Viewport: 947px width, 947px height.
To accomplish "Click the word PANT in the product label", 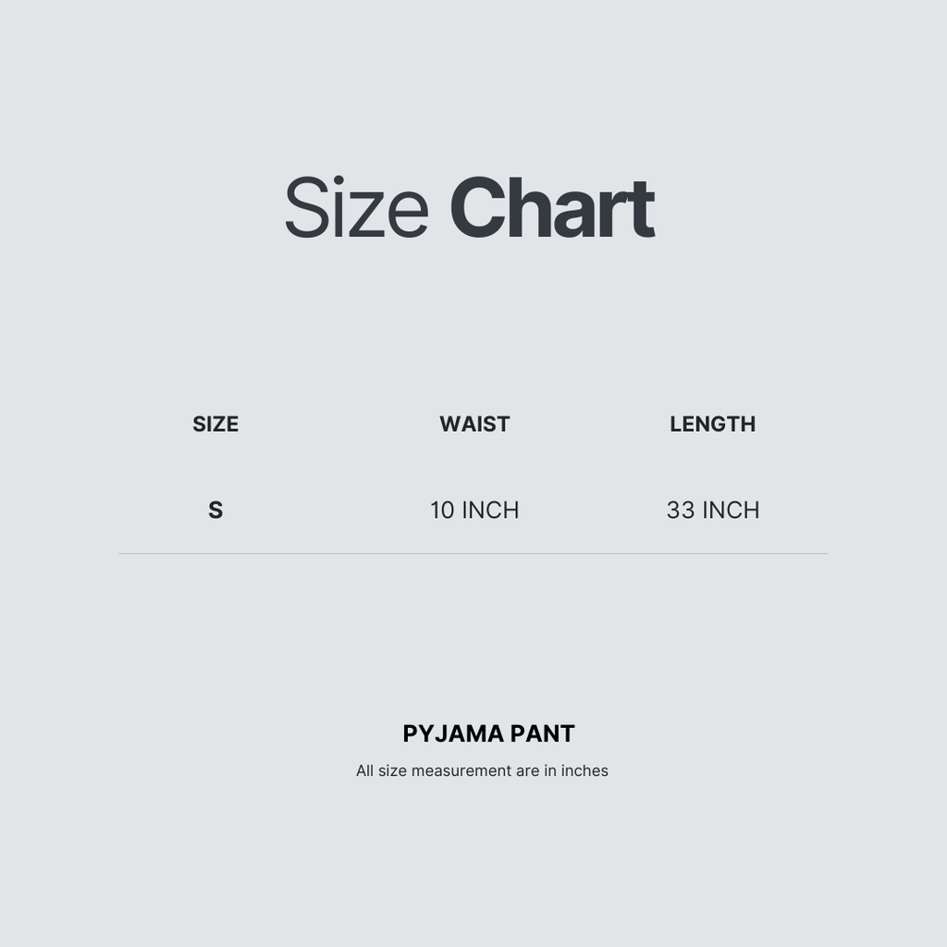I will click(x=542, y=733).
